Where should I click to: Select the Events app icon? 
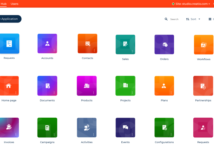point(125,128)
